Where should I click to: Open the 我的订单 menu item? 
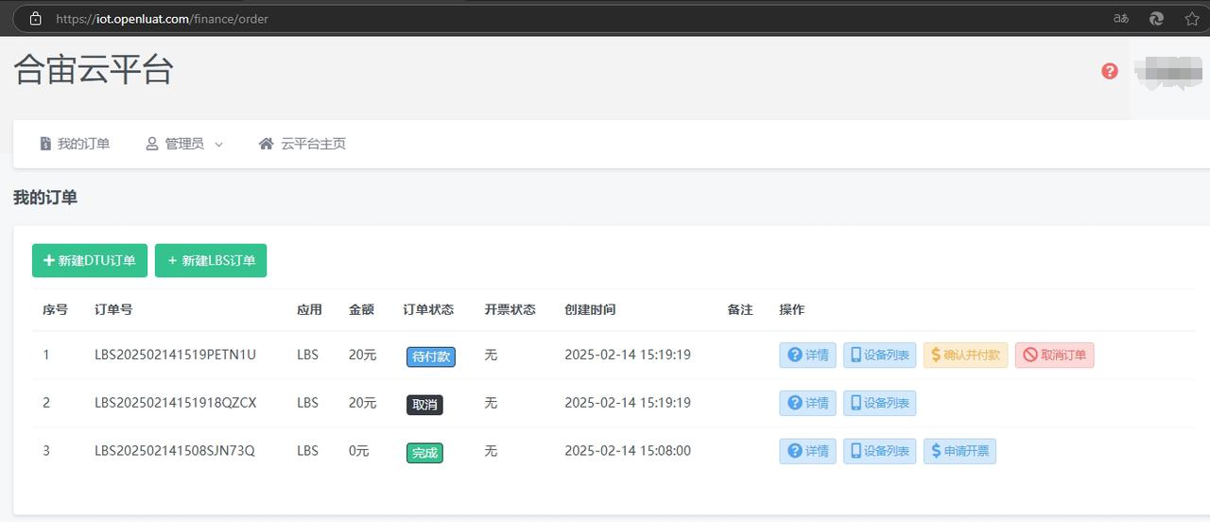point(75,144)
